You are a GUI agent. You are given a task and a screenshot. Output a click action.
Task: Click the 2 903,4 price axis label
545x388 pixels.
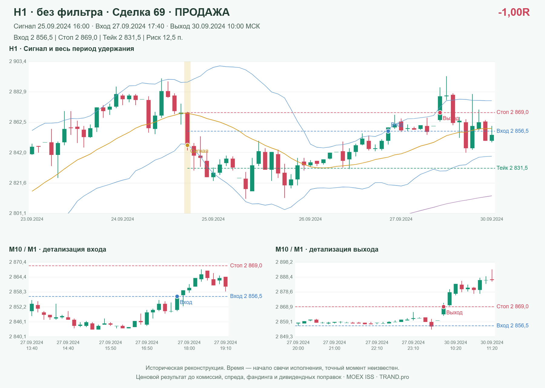tap(18, 62)
